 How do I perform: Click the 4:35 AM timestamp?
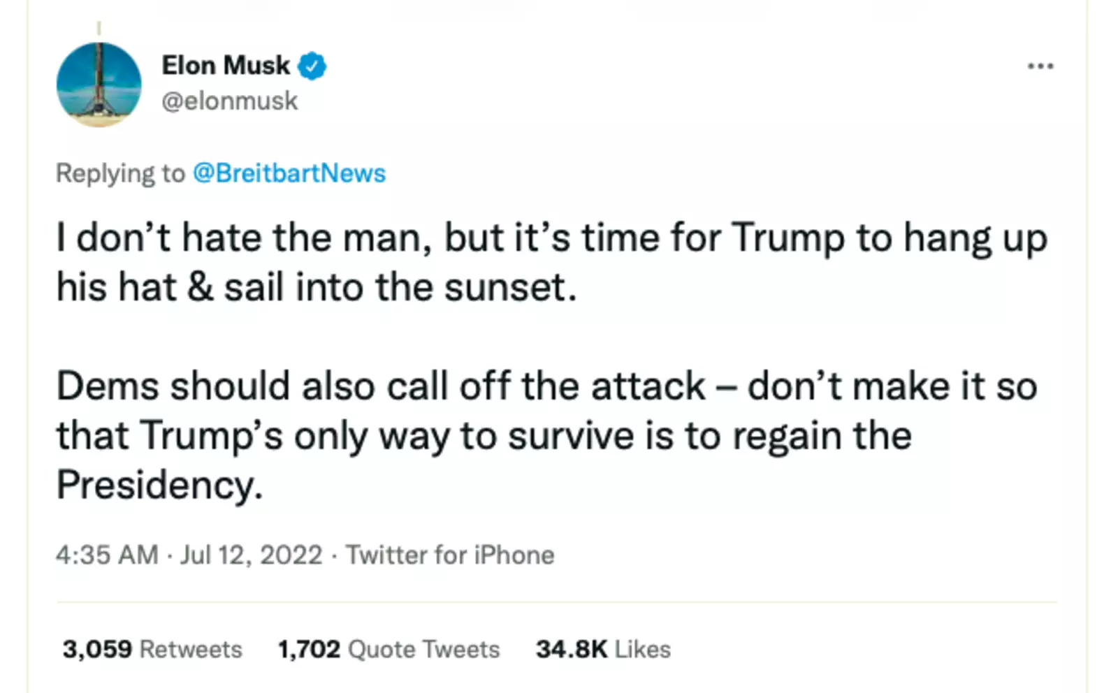[x=107, y=555]
